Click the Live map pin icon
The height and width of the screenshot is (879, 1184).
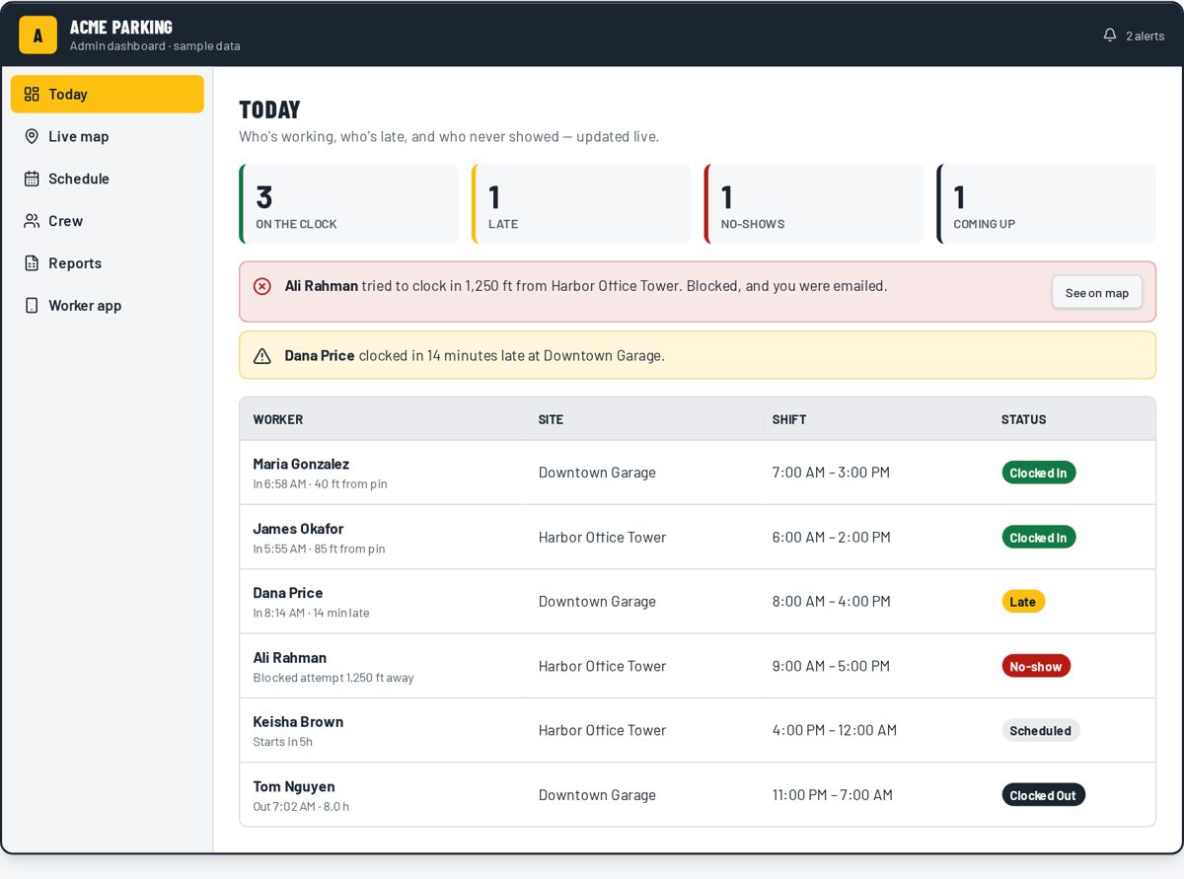pyautogui.click(x=32, y=136)
